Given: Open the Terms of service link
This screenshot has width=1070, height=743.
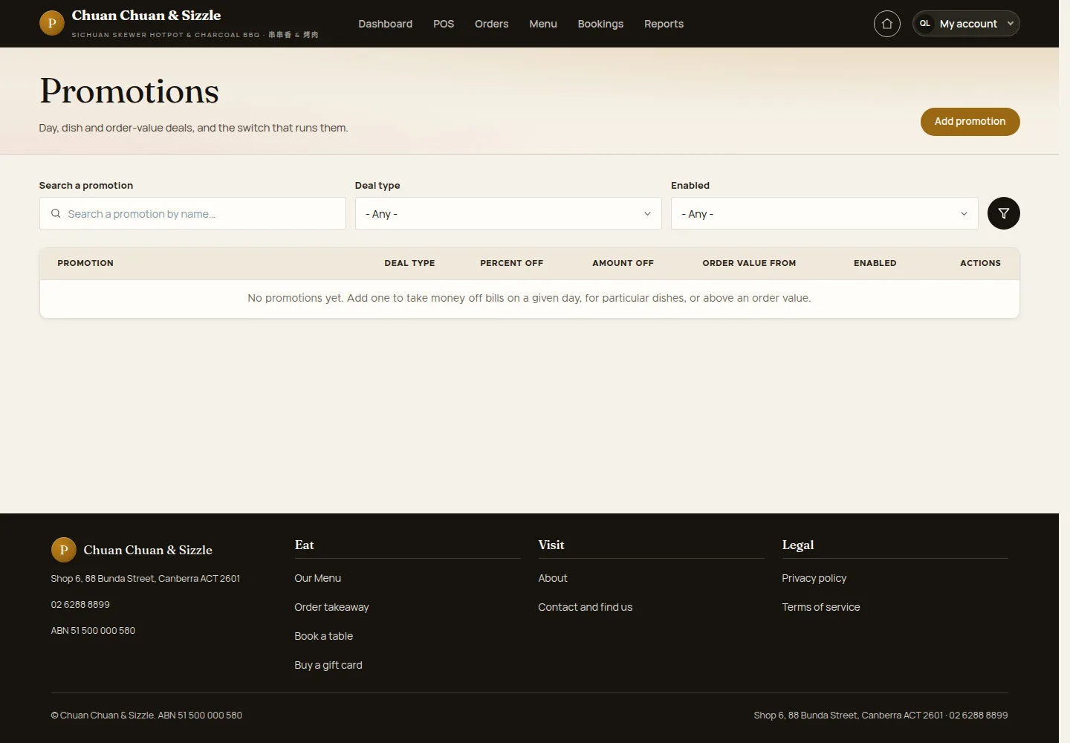Looking at the screenshot, I should 820,607.
